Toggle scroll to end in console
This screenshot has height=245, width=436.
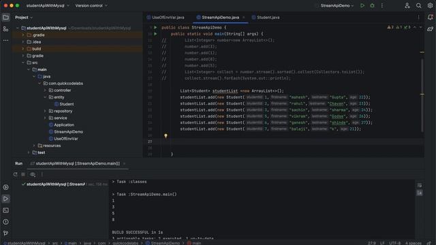pos(420,193)
